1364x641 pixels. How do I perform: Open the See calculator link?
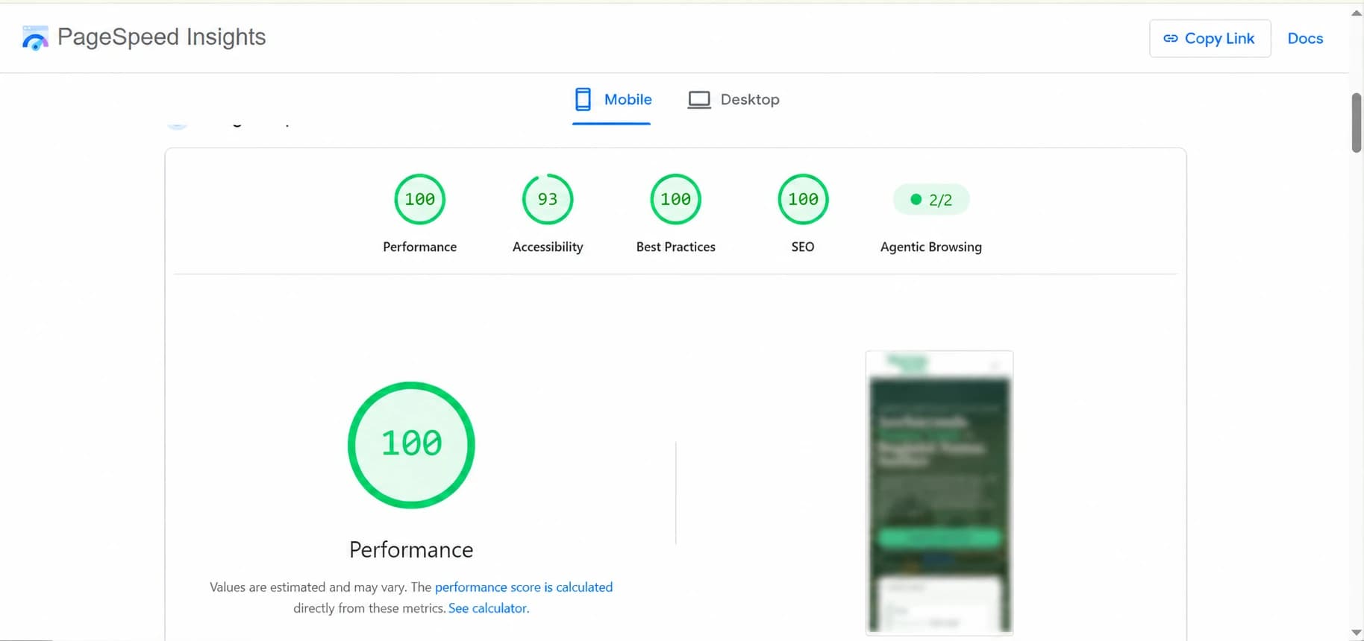[x=489, y=608]
